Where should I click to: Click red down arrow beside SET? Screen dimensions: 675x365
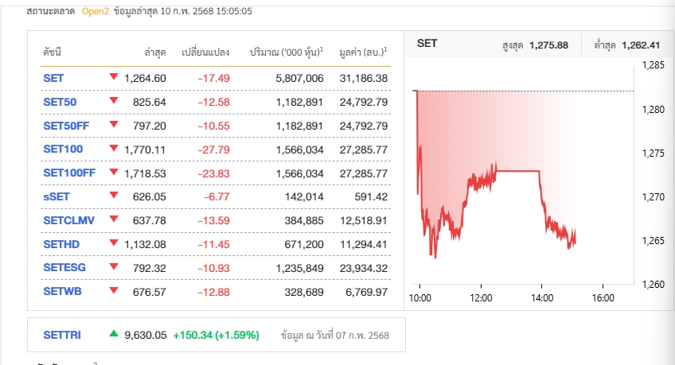[x=114, y=77]
